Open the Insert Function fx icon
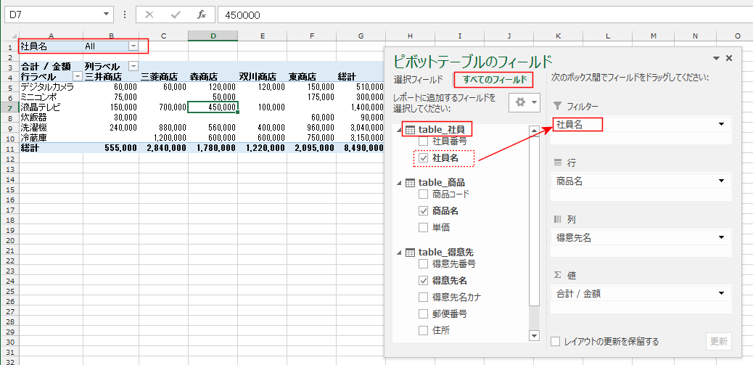Image resolution: width=753 pixels, height=365 pixels. pyautogui.click(x=201, y=15)
